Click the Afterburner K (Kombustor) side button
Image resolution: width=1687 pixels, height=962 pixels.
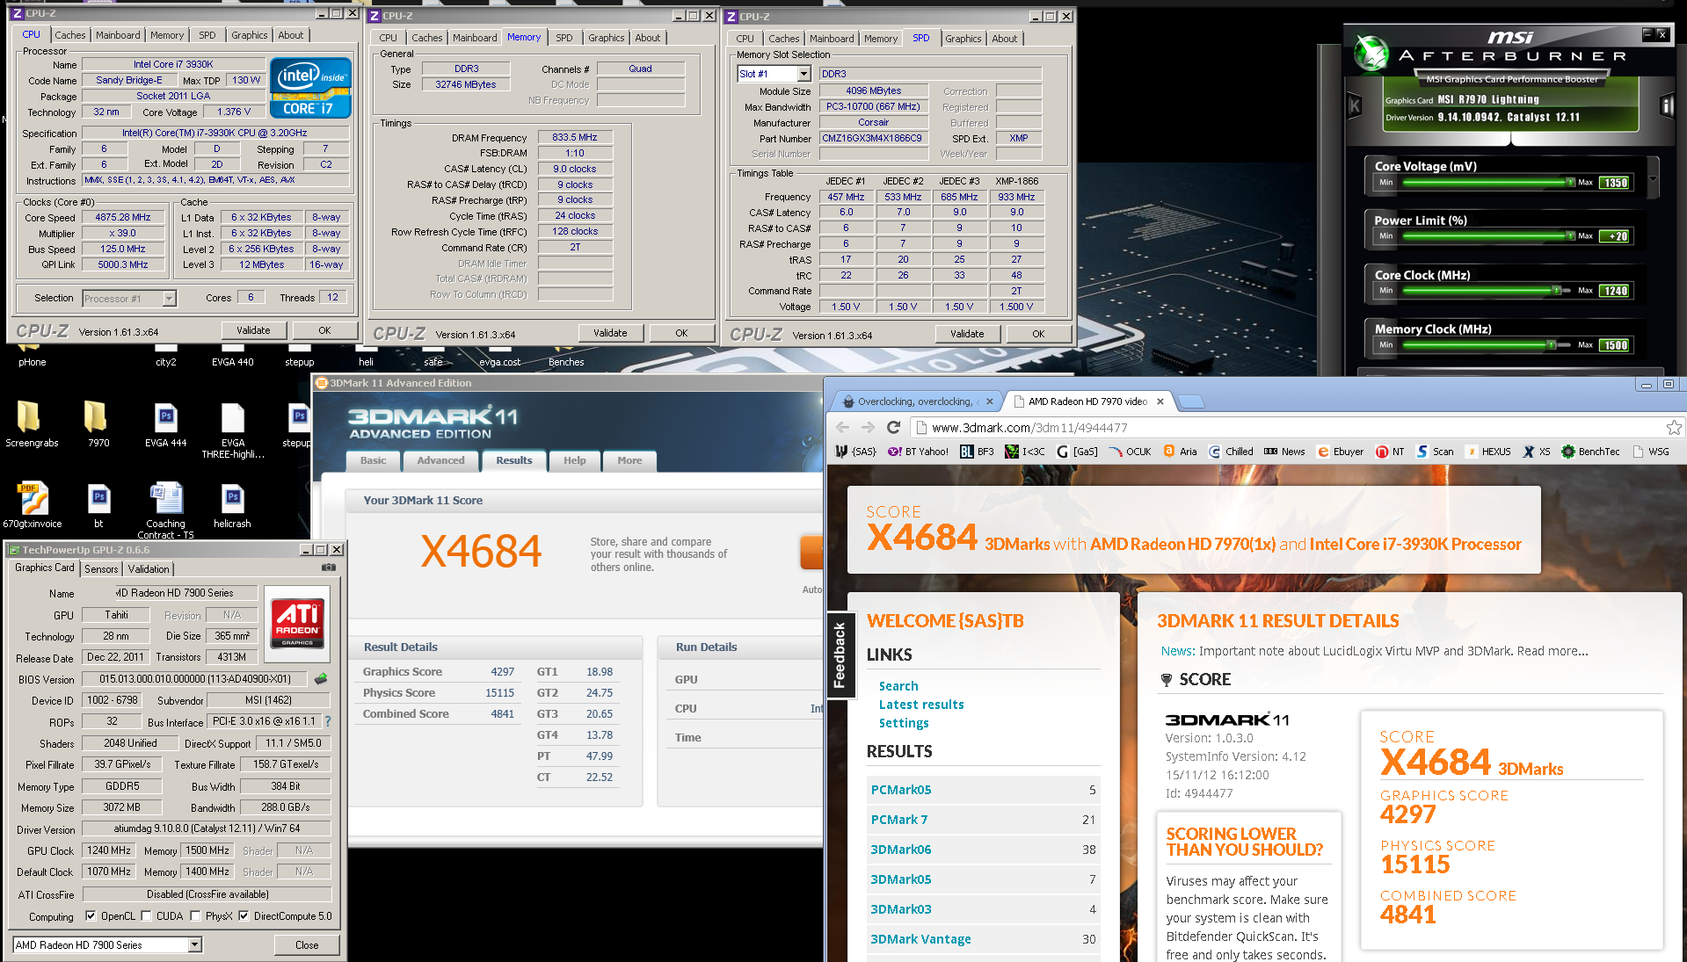[x=1355, y=106]
